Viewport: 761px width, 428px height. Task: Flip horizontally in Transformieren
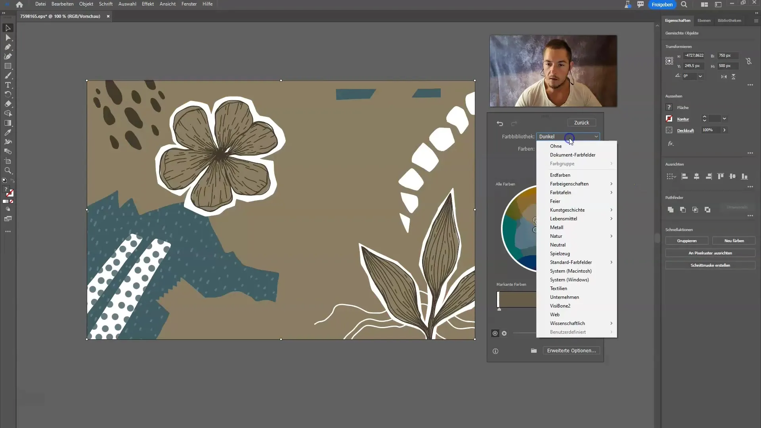(724, 76)
